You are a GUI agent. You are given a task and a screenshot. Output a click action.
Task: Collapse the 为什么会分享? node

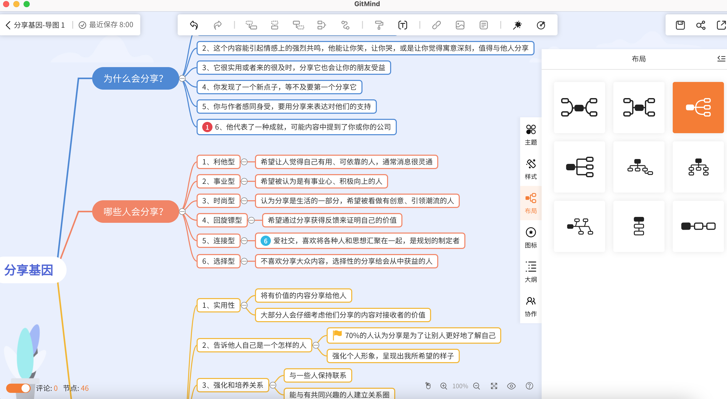pos(182,78)
